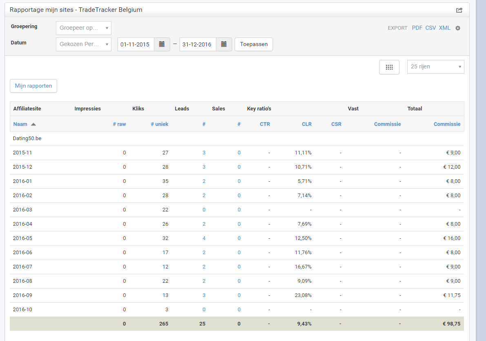Open the end date calendar picker
Screen dimensions: 486x341
[x=224, y=44]
